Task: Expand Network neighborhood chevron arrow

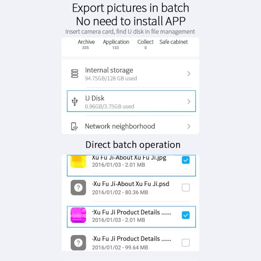Action: click(x=189, y=127)
